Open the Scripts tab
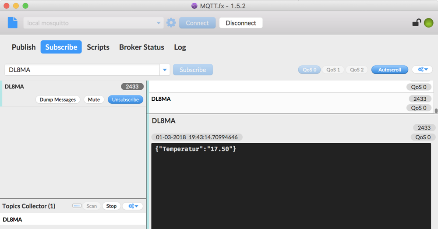Screen dimensions: 438x229 (x=98, y=47)
